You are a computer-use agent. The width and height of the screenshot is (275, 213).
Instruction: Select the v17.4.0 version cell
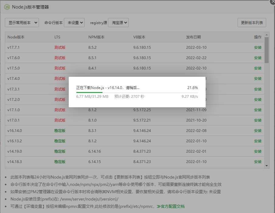[x=13, y=79]
